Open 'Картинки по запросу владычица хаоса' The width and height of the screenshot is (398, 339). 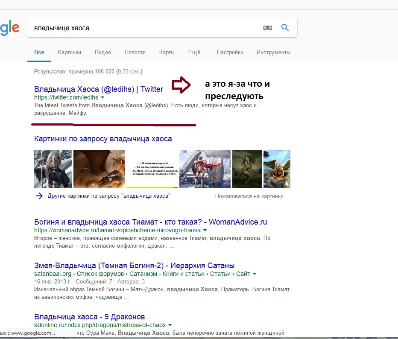(103, 139)
